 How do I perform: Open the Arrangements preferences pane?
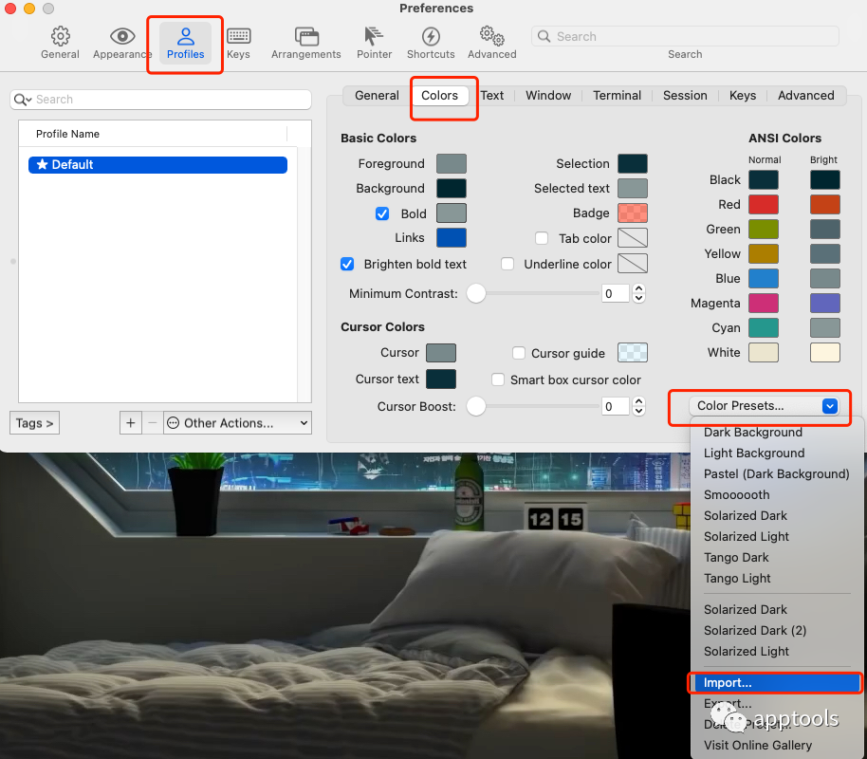(305, 44)
